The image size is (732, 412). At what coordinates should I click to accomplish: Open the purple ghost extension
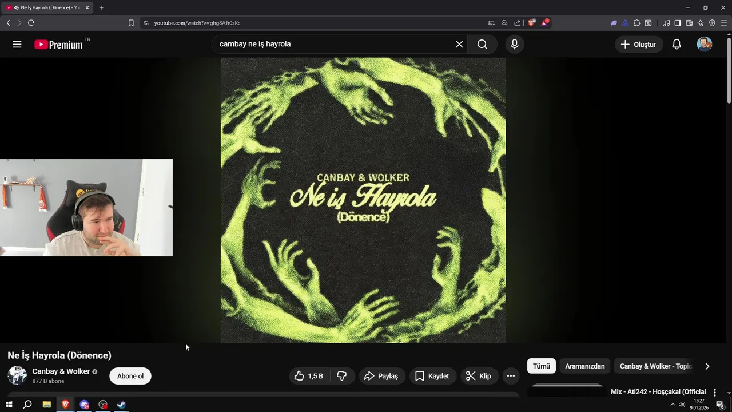coord(614,23)
